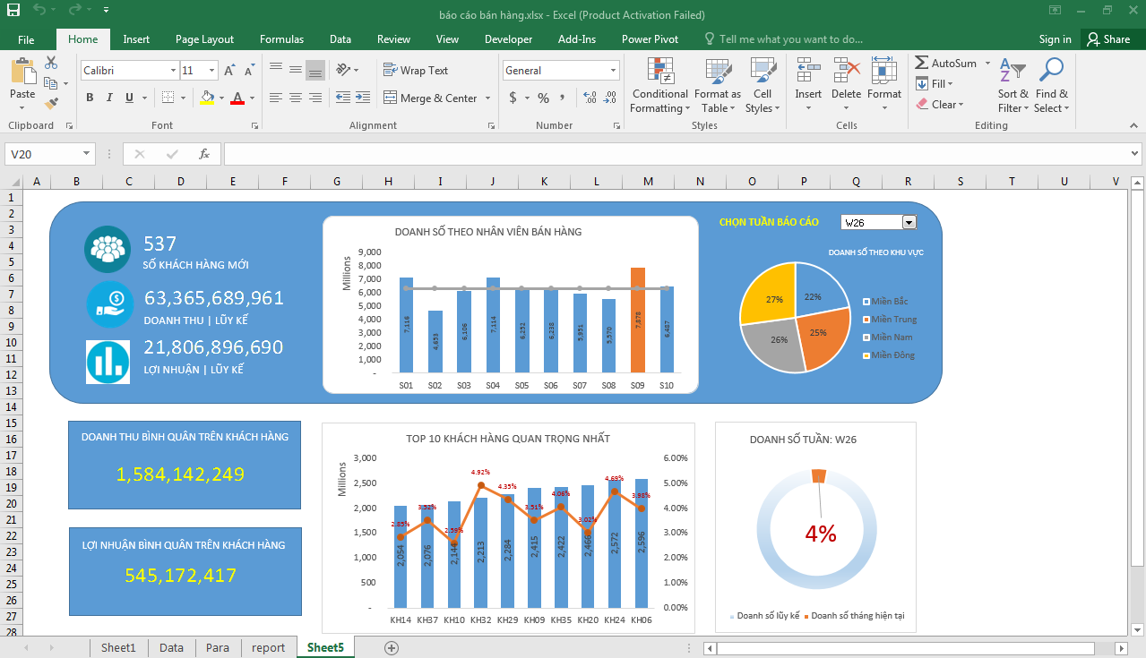
Task: Align text right
Action: pos(315,98)
